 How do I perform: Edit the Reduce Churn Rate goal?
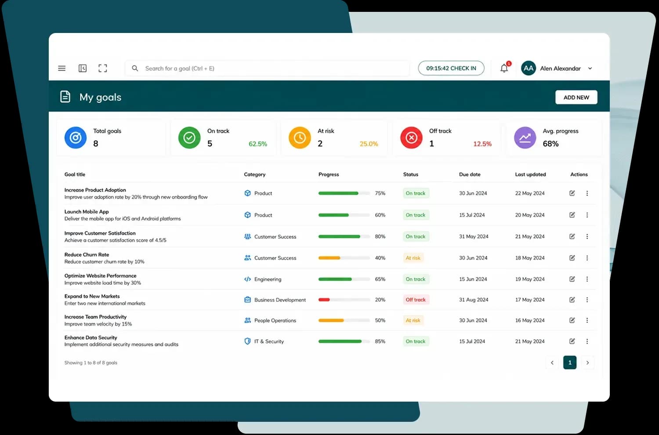point(572,258)
